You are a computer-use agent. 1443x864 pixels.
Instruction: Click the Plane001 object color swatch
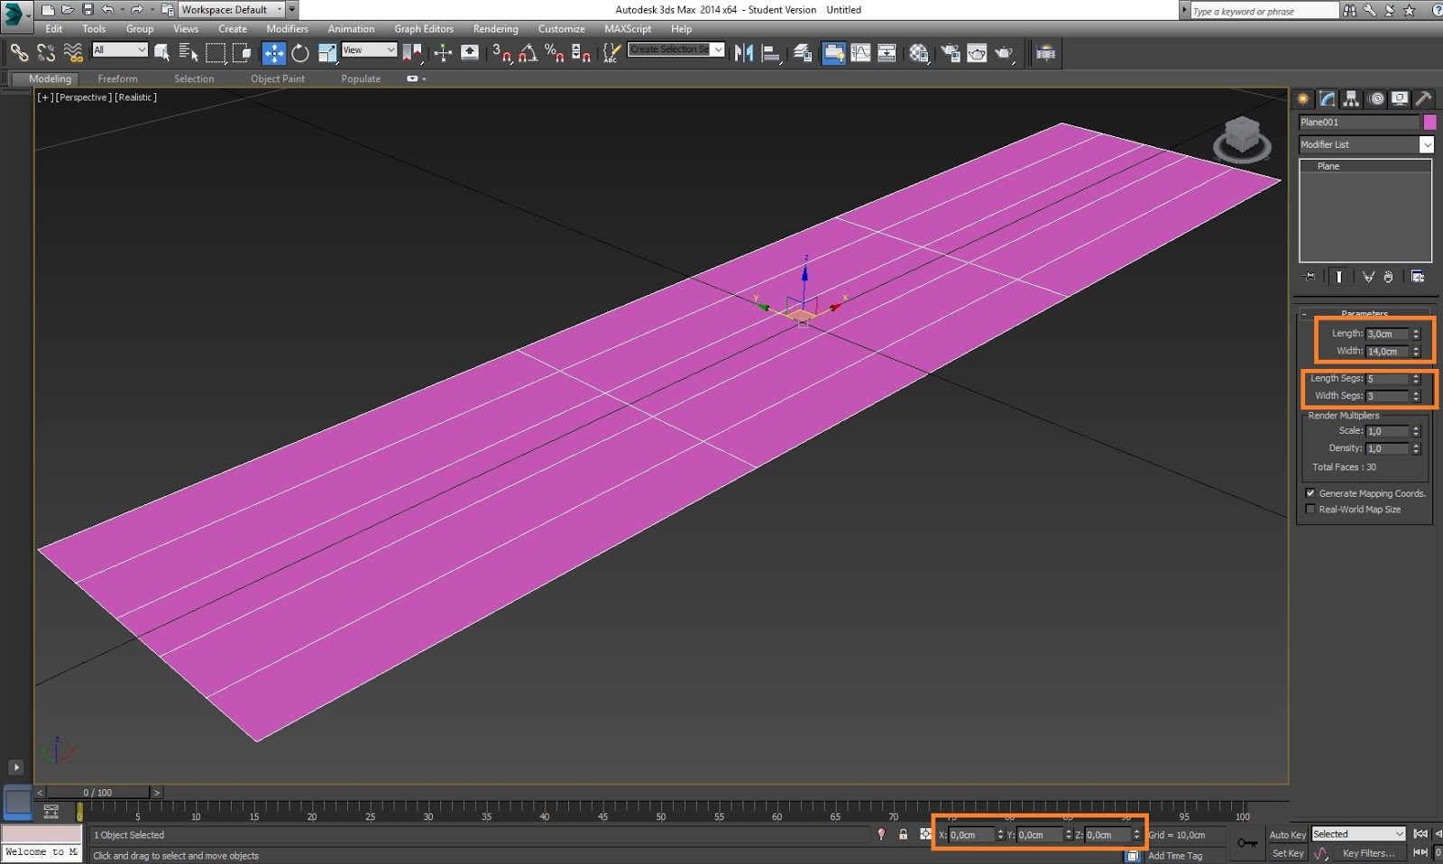coord(1429,121)
